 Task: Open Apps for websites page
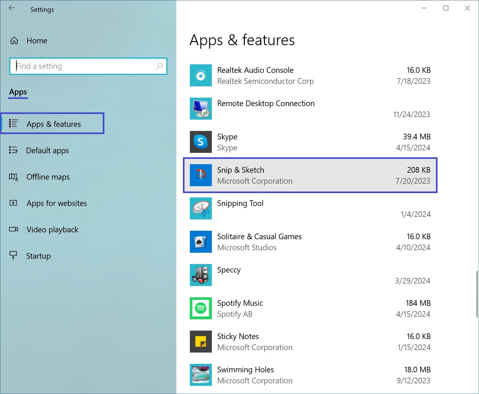tap(57, 203)
